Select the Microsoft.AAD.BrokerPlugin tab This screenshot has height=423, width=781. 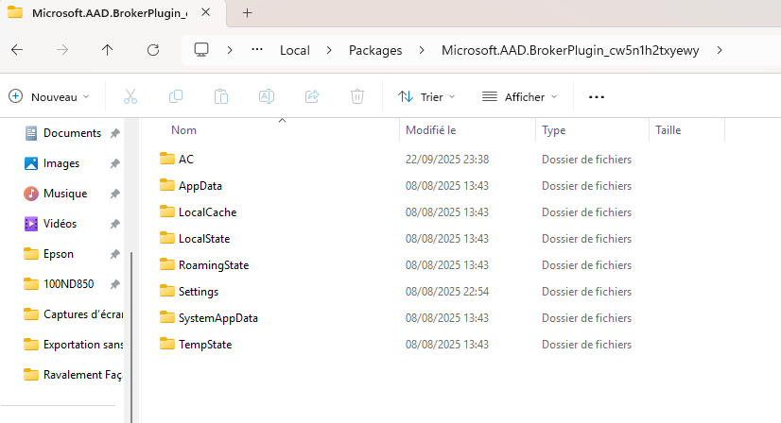click(x=113, y=13)
